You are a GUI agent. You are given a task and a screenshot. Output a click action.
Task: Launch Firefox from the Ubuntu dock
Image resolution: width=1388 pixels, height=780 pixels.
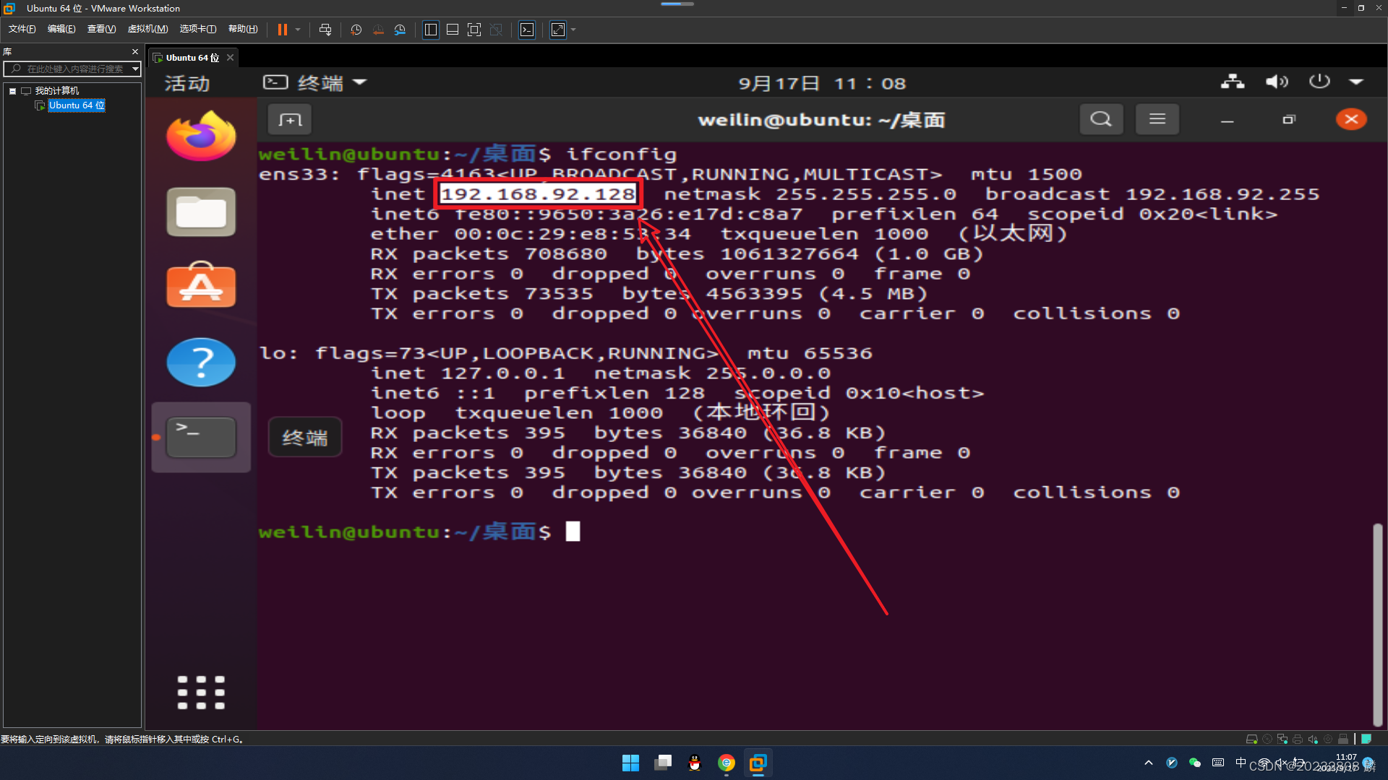tap(201, 136)
